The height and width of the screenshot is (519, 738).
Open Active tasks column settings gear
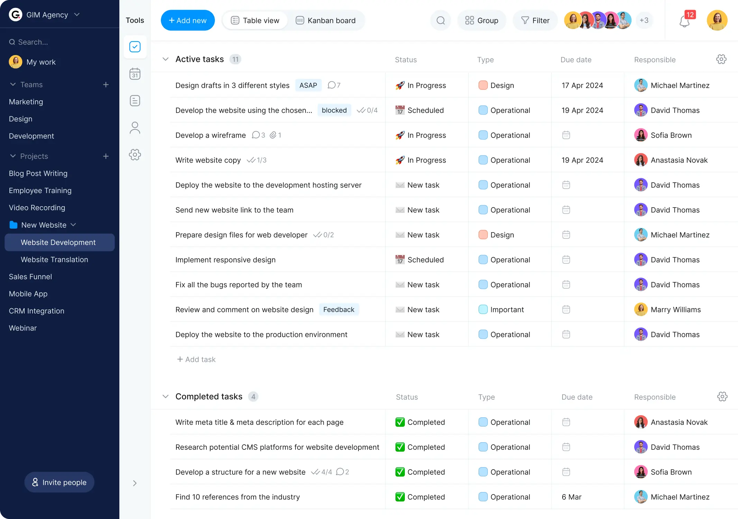click(721, 59)
